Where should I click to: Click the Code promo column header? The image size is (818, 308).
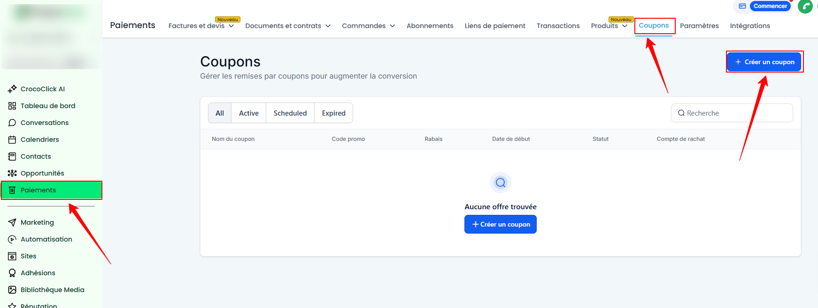click(348, 139)
